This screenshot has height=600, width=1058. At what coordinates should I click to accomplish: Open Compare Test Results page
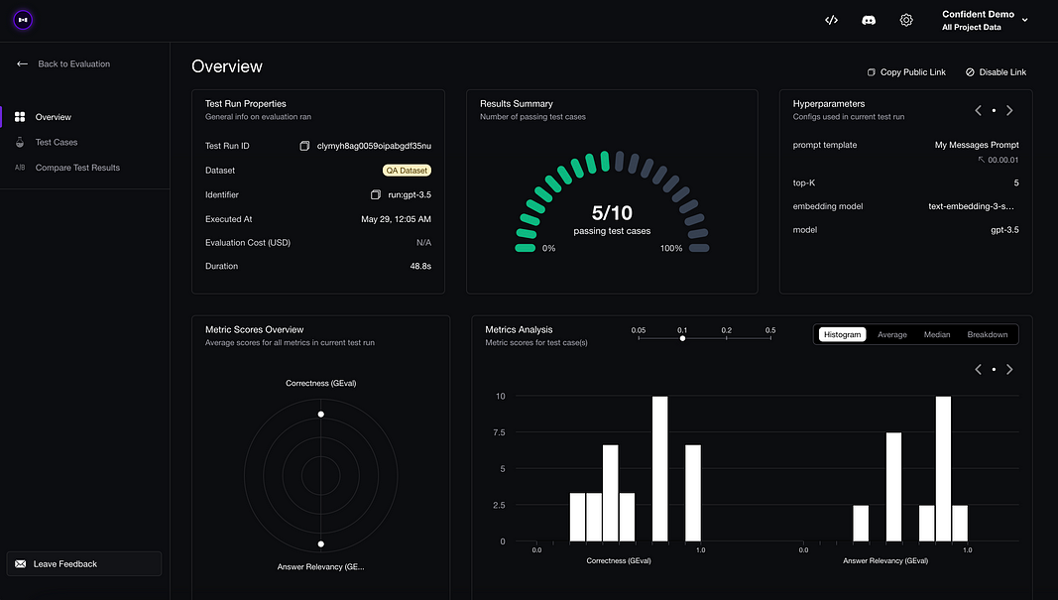[77, 168]
